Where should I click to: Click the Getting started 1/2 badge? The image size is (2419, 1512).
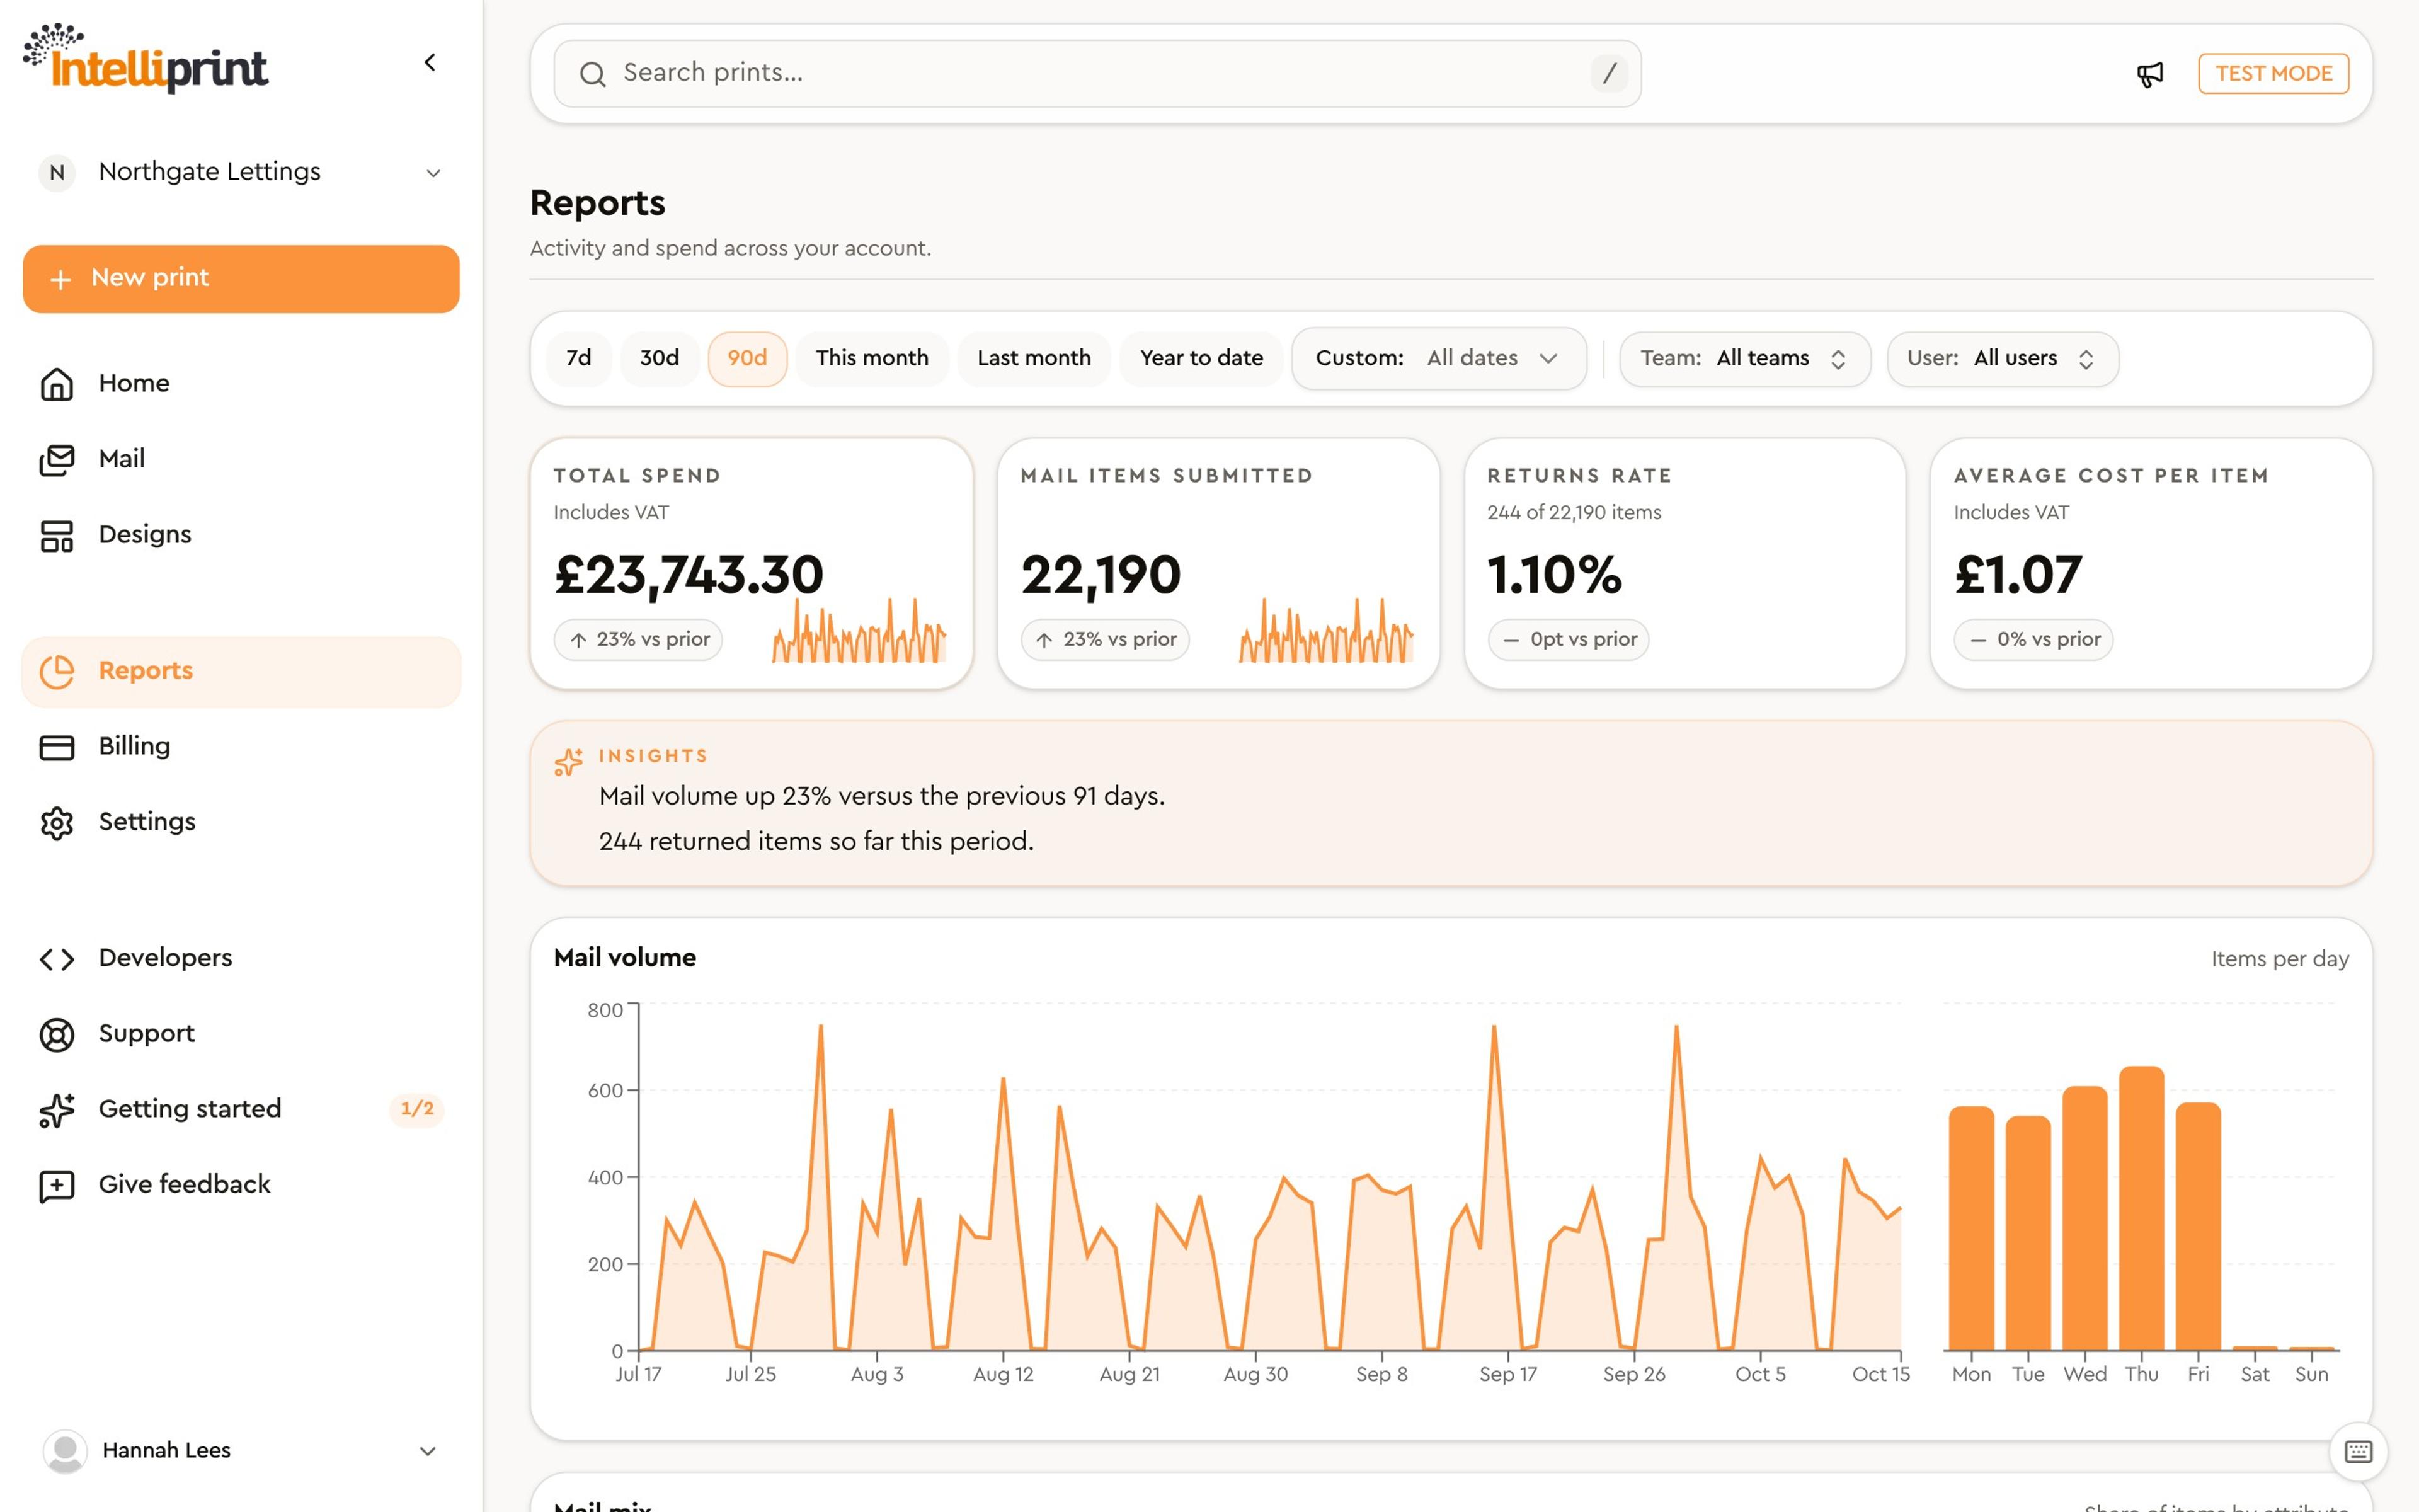(x=417, y=1109)
